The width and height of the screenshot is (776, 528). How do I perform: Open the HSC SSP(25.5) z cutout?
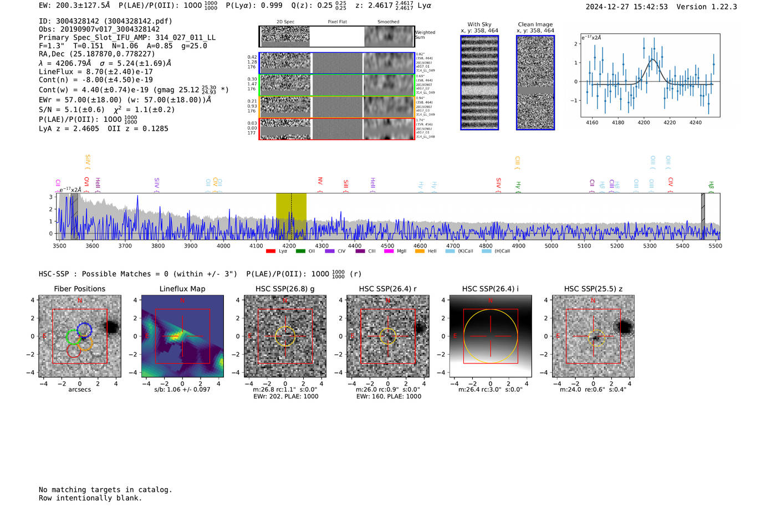pos(593,336)
